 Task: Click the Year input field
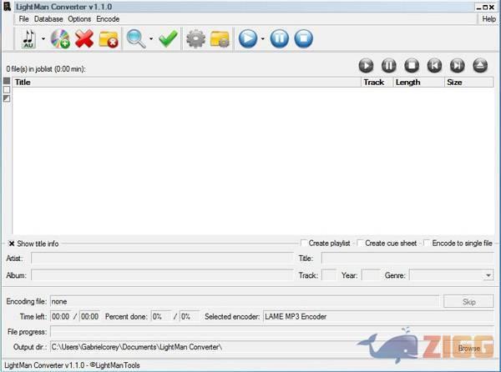(x=370, y=275)
